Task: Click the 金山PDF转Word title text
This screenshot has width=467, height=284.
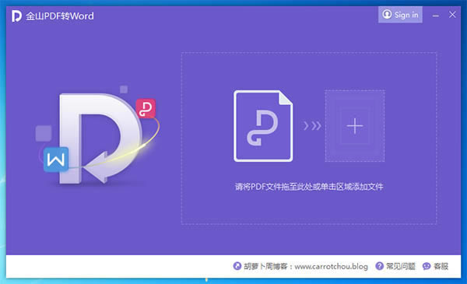Action: click(60, 16)
